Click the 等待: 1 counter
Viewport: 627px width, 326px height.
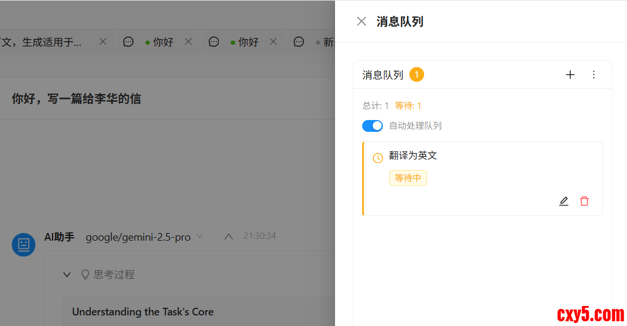click(408, 106)
